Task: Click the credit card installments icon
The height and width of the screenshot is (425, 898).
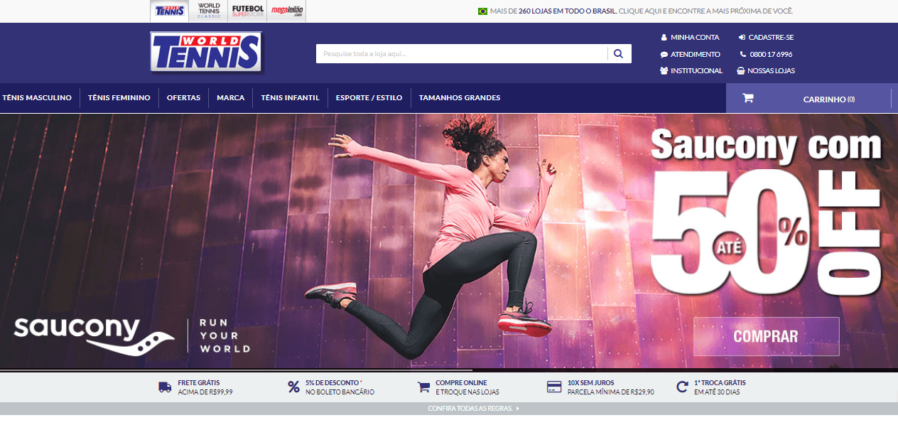Action: point(554,387)
